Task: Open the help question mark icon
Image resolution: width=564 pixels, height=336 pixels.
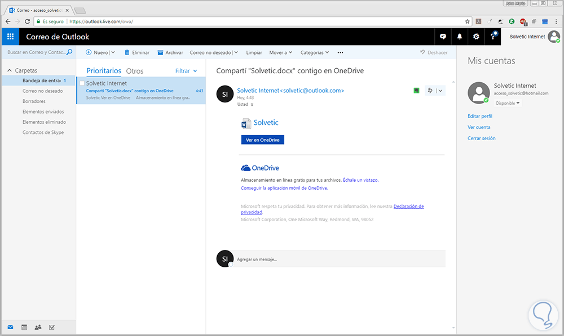Action: tap(493, 36)
